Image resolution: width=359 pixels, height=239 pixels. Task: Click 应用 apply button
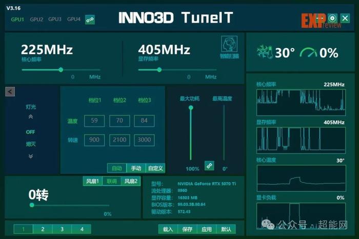[x=207, y=229]
